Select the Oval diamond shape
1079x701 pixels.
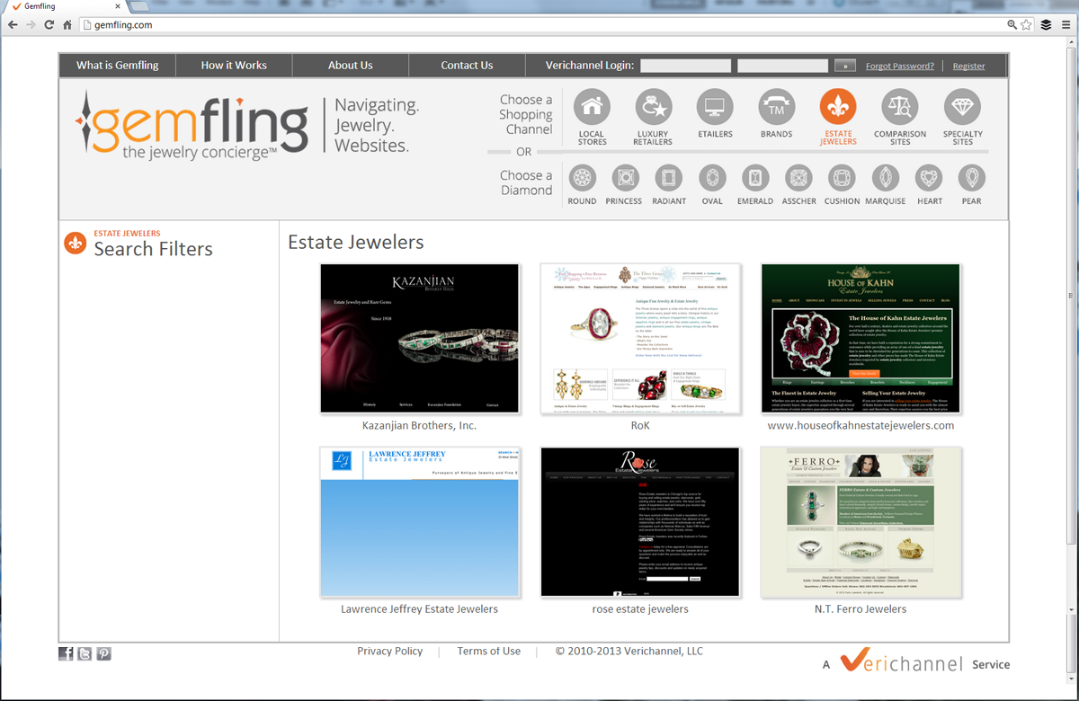[x=712, y=176]
